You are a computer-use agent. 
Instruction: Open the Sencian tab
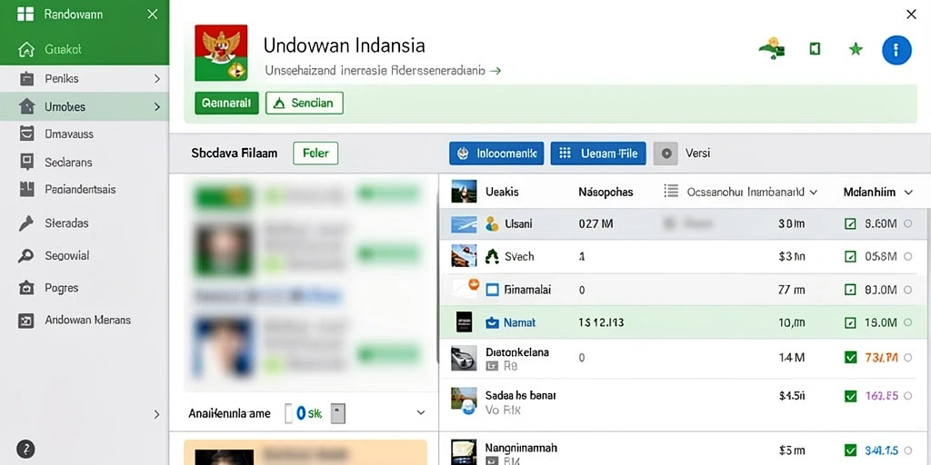pos(304,103)
